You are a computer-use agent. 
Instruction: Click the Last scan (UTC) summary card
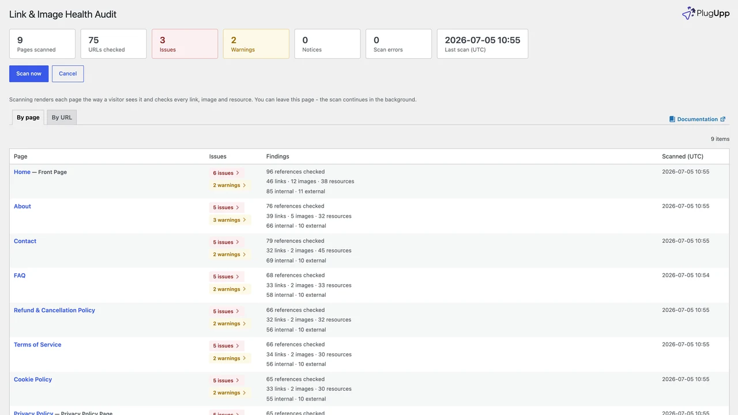483,44
